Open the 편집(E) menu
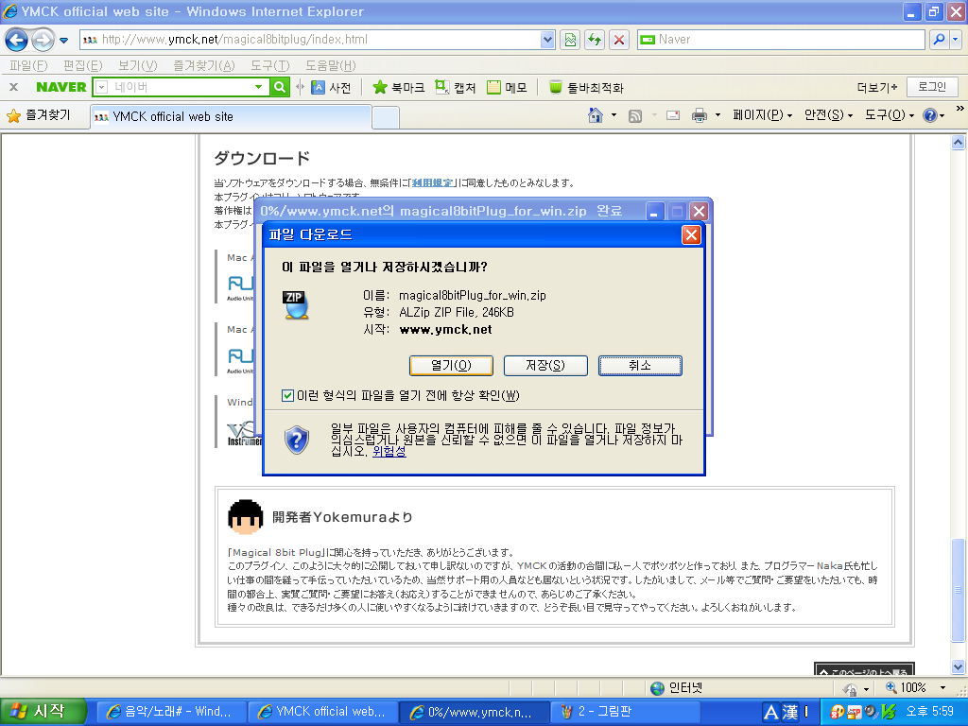The height and width of the screenshot is (726, 968). click(83, 65)
